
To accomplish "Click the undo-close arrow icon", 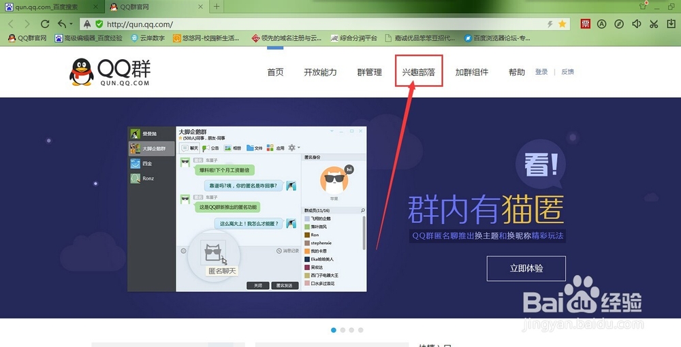I will tap(62, 24).
